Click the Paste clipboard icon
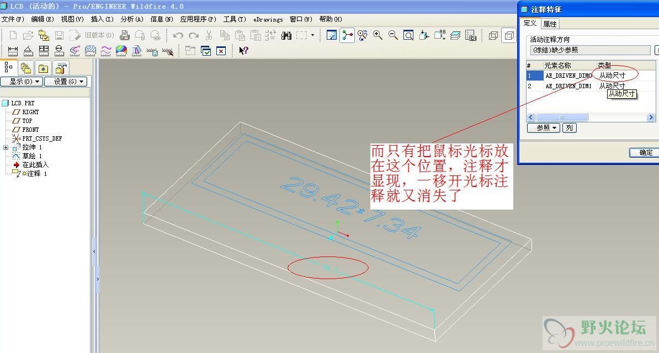The width and height of the screenshot is (659, 353). point(240,35)
